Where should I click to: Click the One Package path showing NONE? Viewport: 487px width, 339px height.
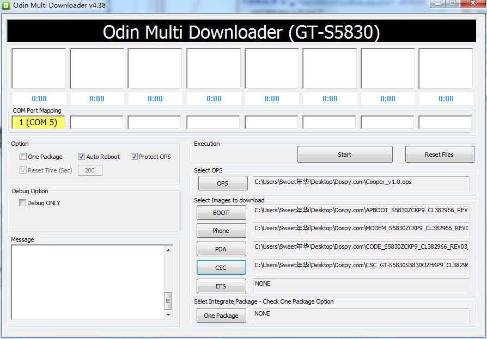click(361, 316)
